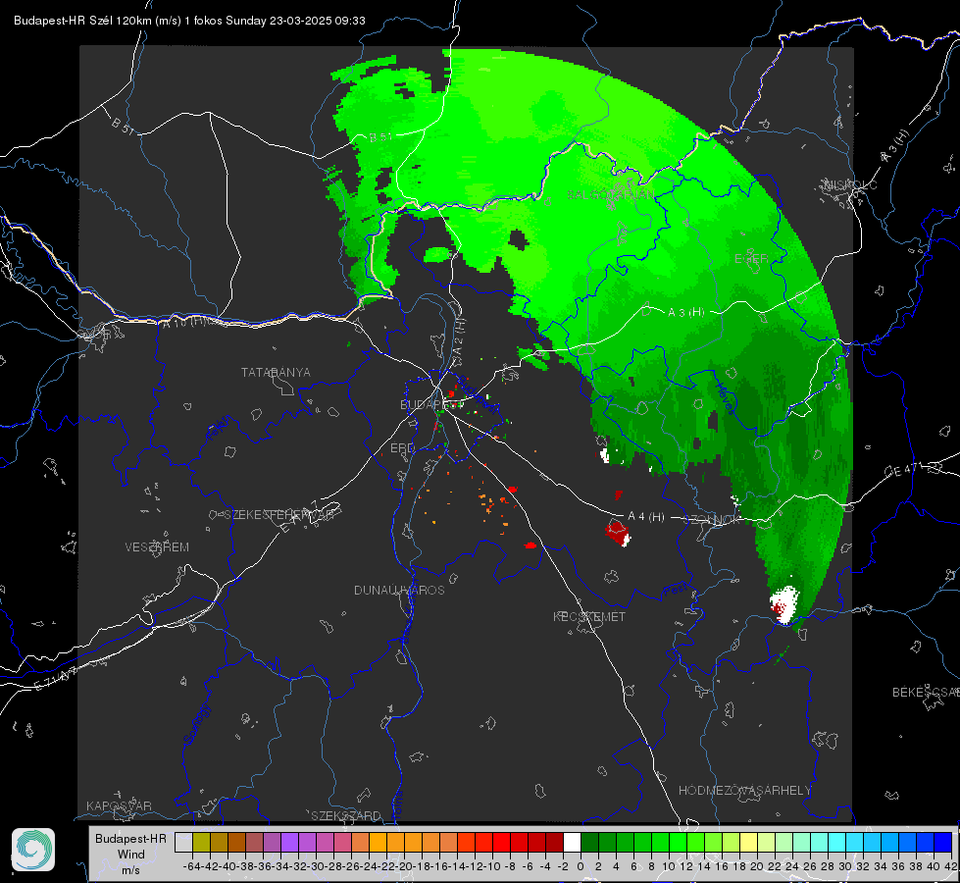This screenshot has height=883, width=960.
Task: Click the KAPOSVÁR city label
Action: (119, 805)
